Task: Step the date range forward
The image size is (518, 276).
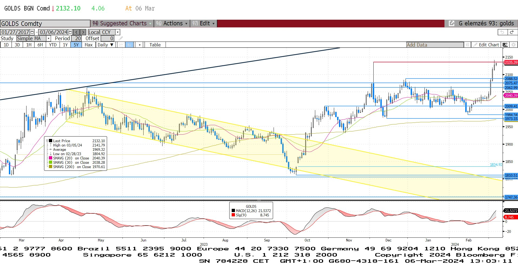Action: [83, 32]
